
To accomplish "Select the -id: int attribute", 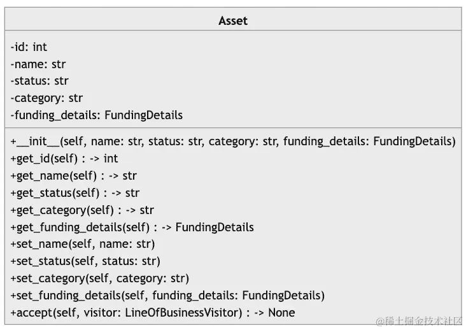I will click(29, 47).
